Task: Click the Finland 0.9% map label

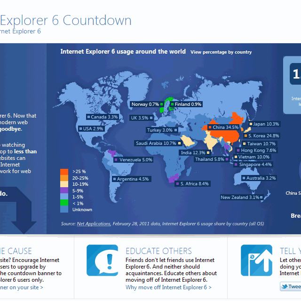Action: tap(186, 104)
